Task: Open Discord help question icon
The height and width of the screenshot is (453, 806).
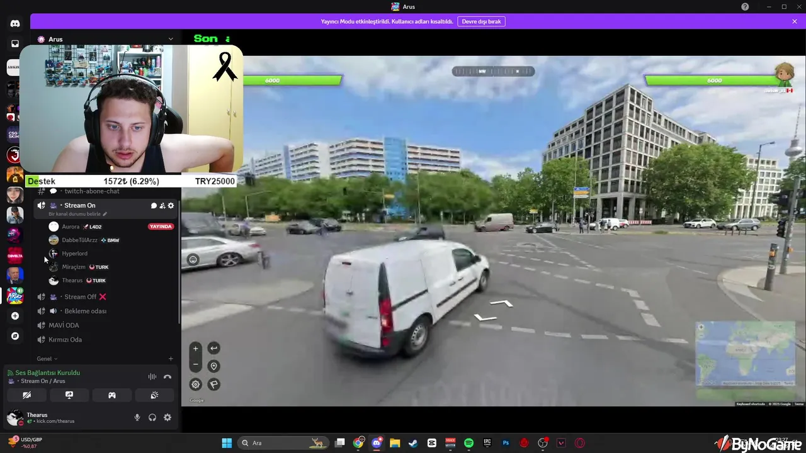Action: click(745, 7)
